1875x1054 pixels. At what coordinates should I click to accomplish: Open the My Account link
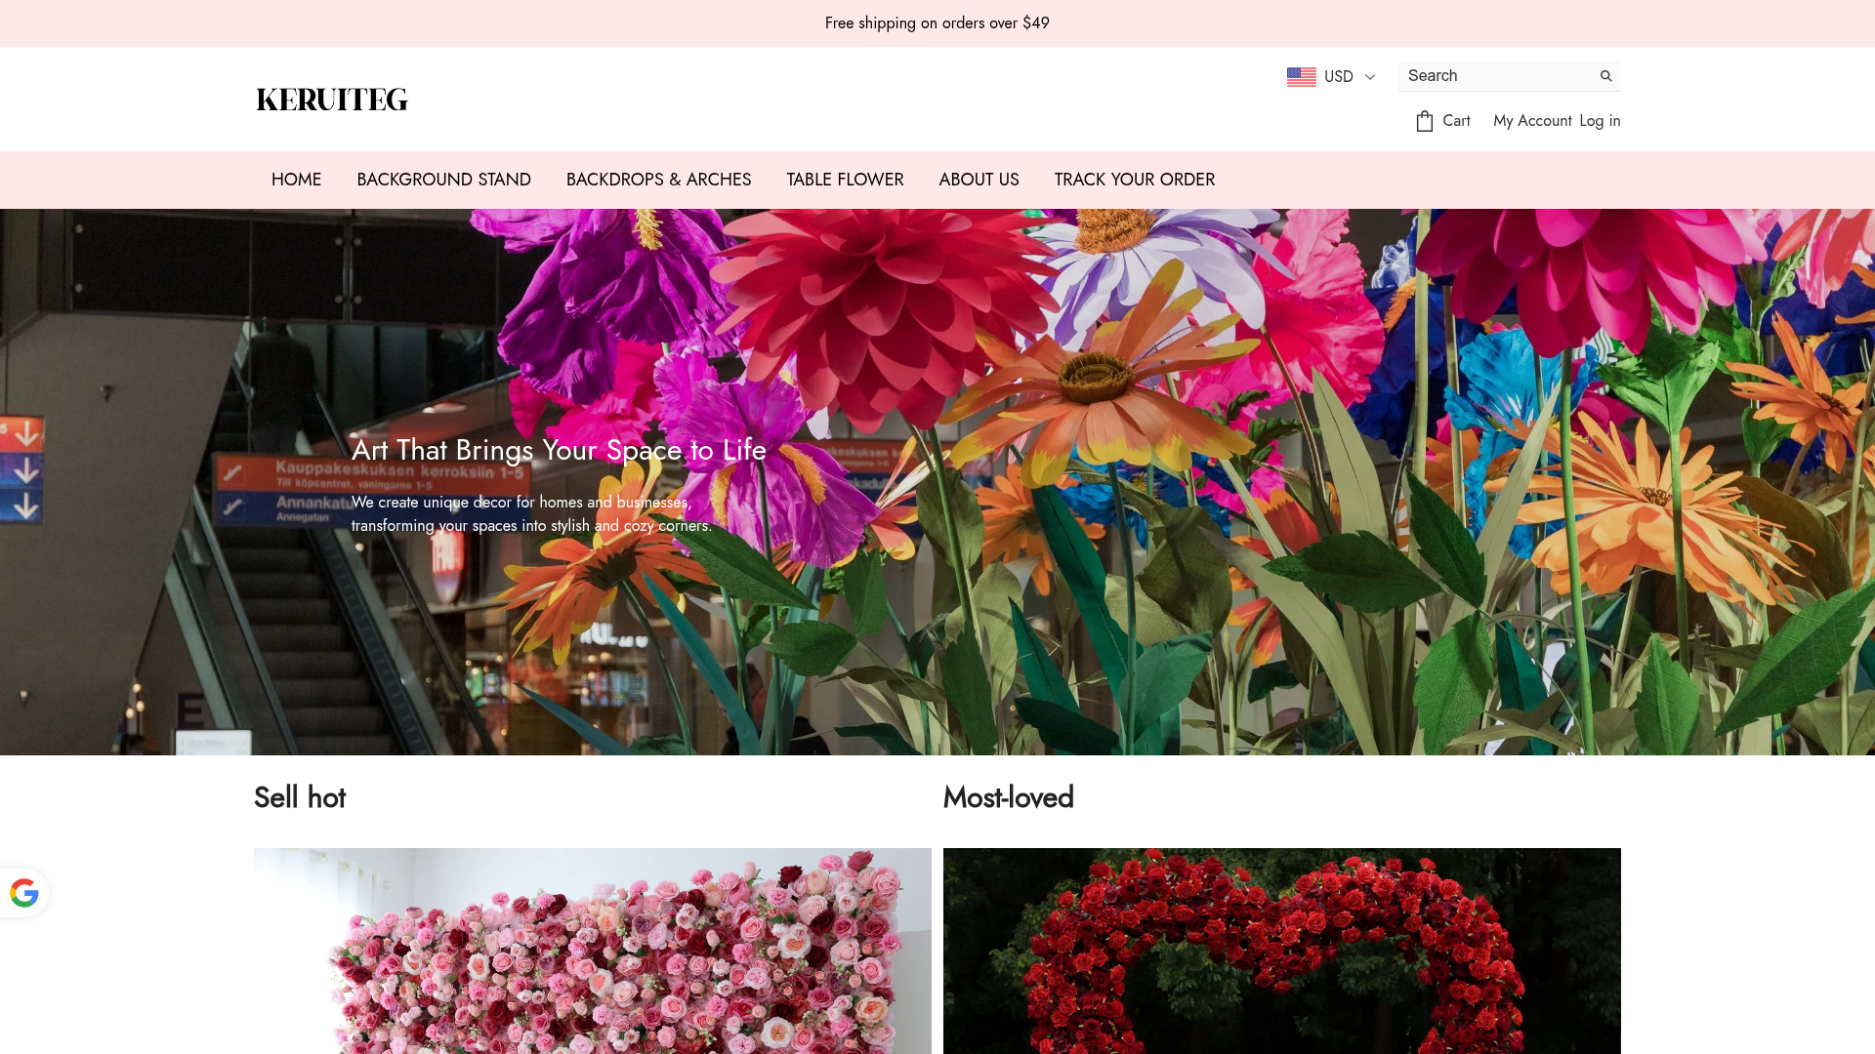click(x=1532, y=121)
